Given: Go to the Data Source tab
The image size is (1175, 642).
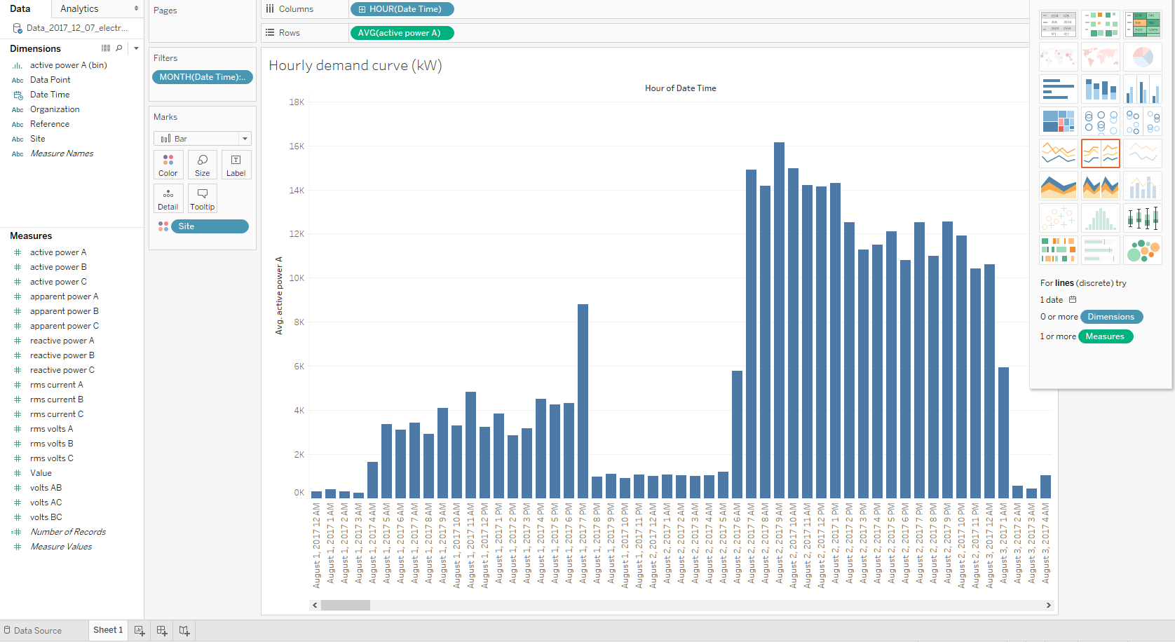Looking at the screenshot, I should tap(37, 631).
